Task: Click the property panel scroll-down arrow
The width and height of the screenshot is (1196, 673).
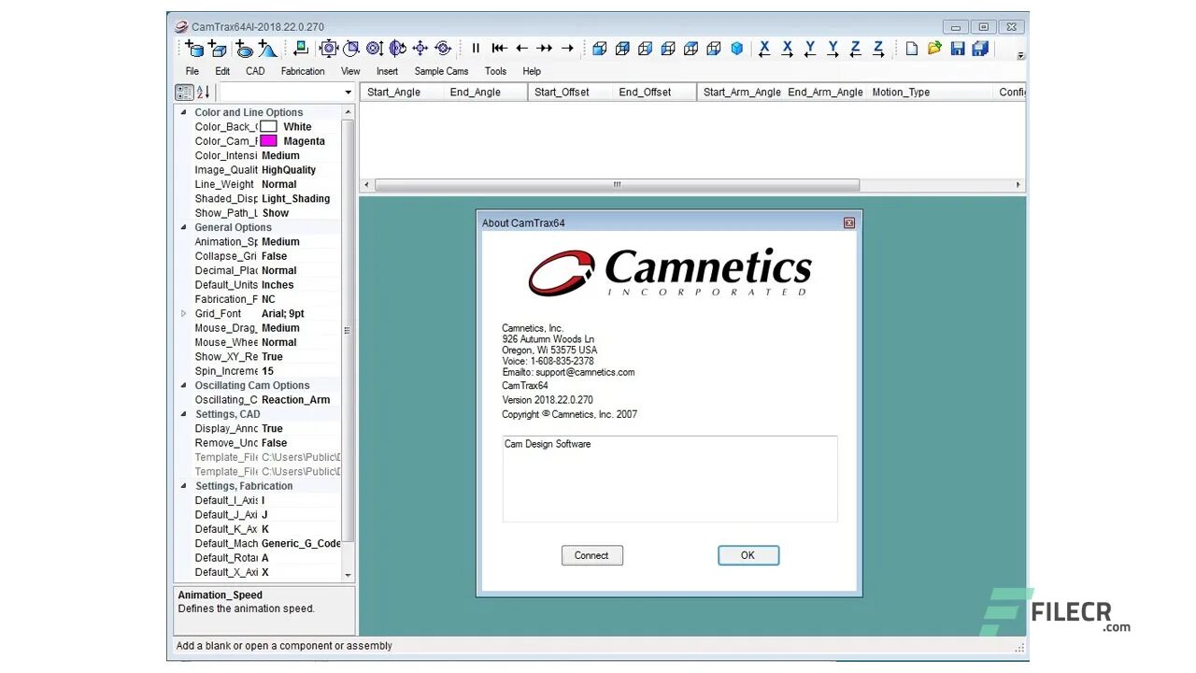Action: [349, 575]
